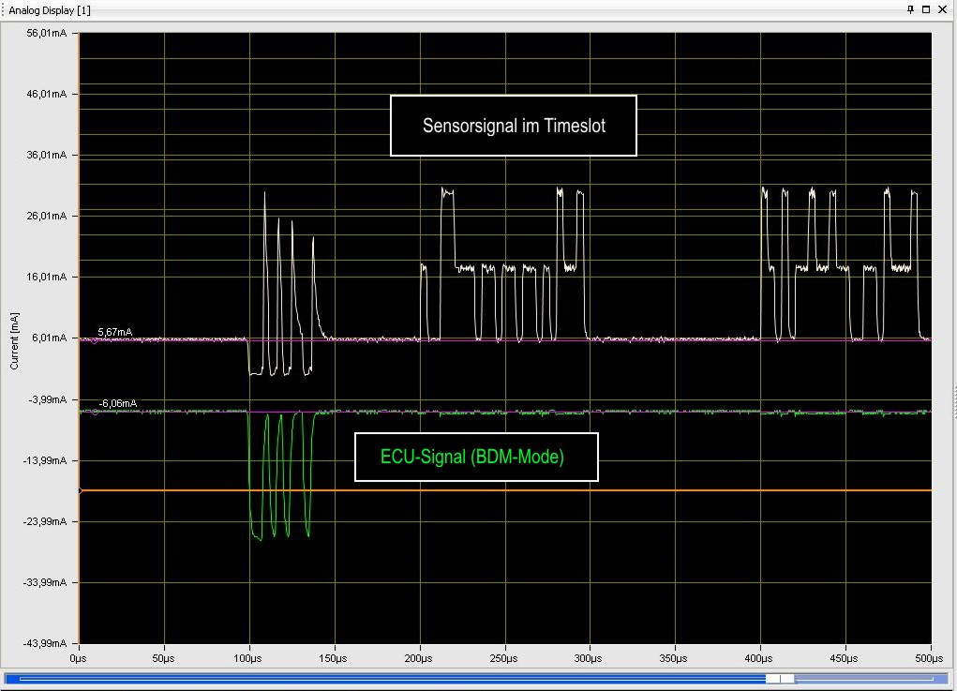Screen dimensions: 957x691
Task: Click the 0µs time axis label
Action: (78, 658)
